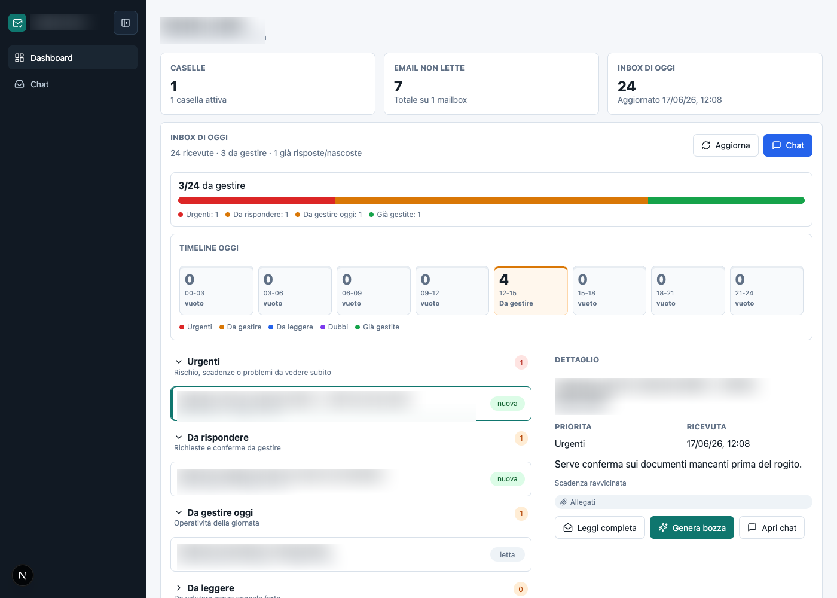Open the Inbox di oggi stat card
837x598 pixels.
(x=715, y=84)
